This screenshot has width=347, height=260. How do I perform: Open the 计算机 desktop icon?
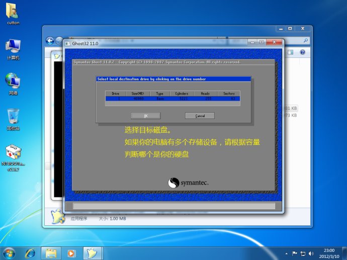point(13,49)
